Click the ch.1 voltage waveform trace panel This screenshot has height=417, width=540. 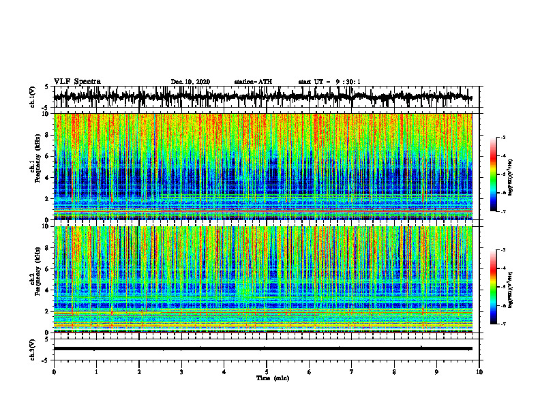pyautogui.click(x=267, y=97)
